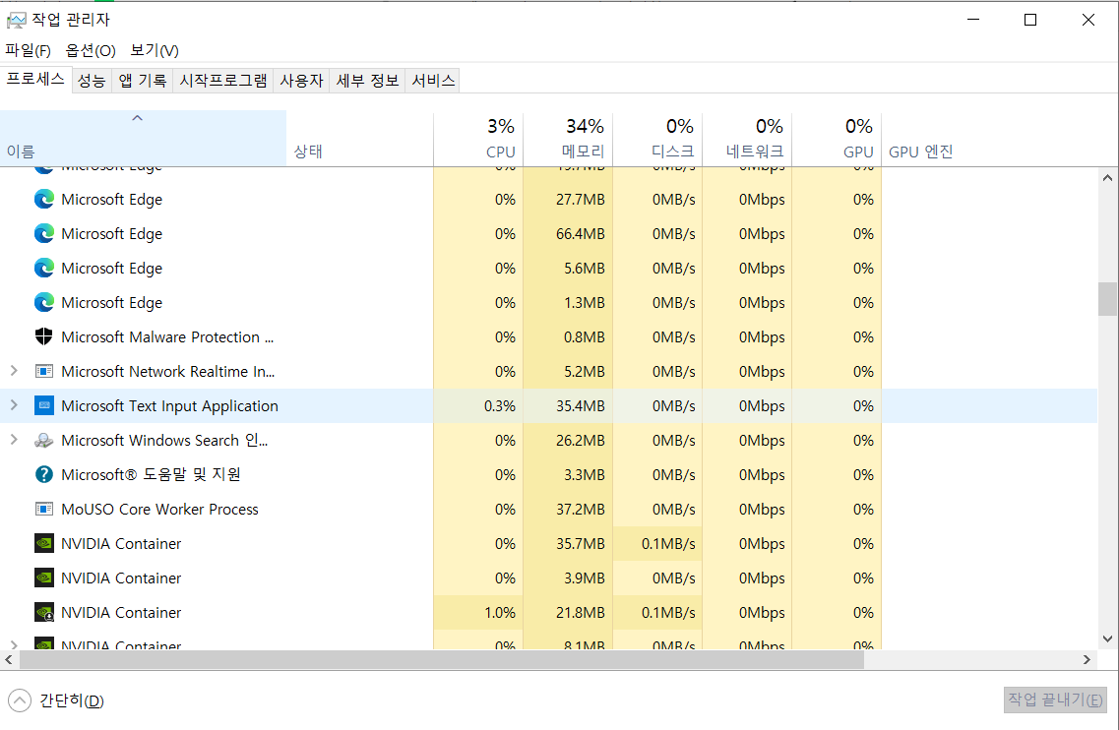Click NVIDIA Container icon in the 35.7MB row
Image resolution: width=1119 pixels, height=730 pixels.
44,543
